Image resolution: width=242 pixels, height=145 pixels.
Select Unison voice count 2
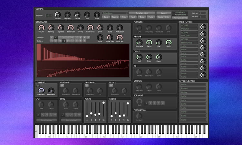coord(55,38)
